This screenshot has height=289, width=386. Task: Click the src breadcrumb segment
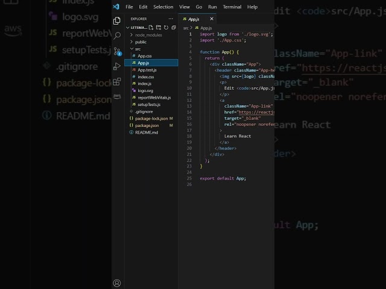(186, 28)
